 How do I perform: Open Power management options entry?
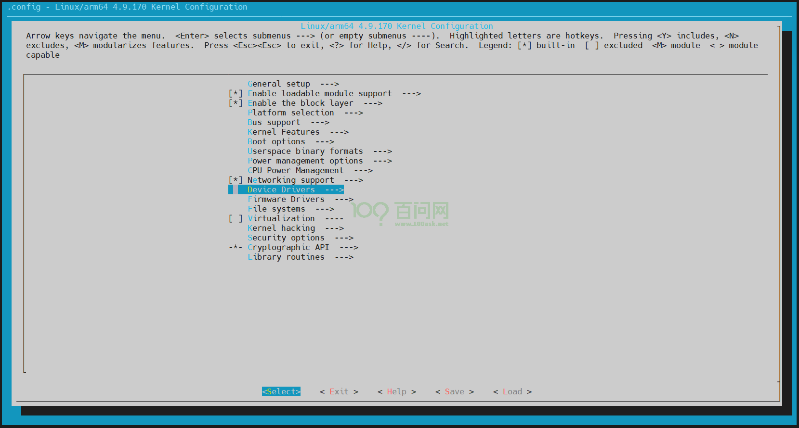305,161
